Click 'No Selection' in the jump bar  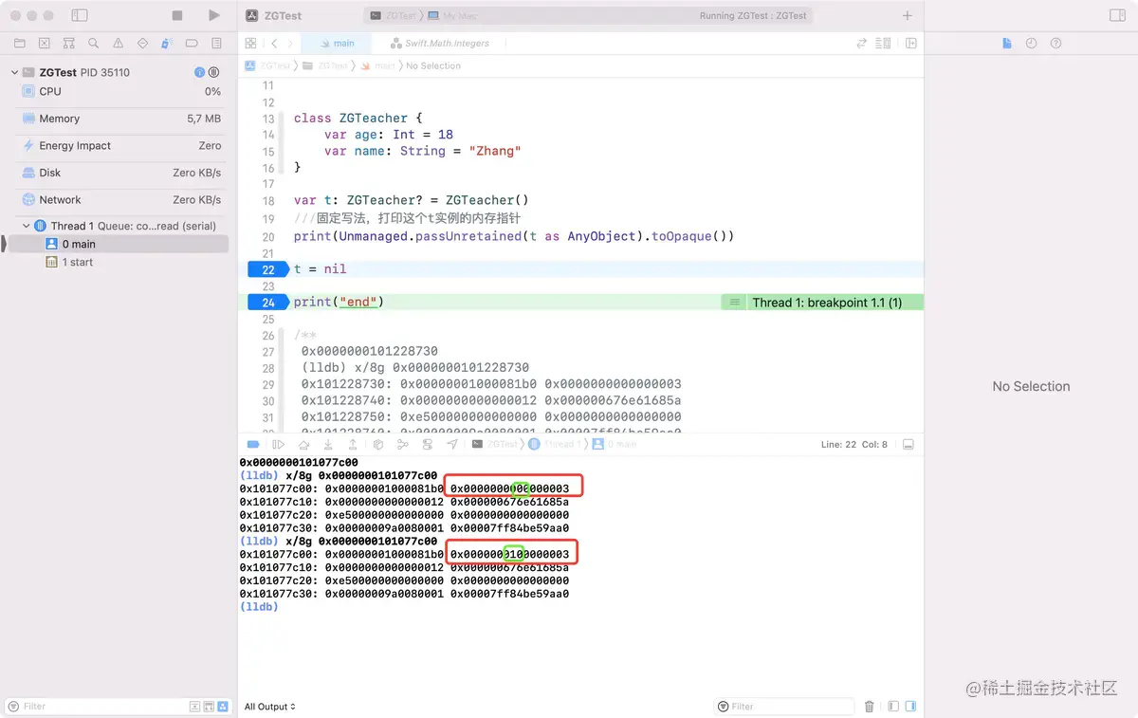[x=433, y=65]
